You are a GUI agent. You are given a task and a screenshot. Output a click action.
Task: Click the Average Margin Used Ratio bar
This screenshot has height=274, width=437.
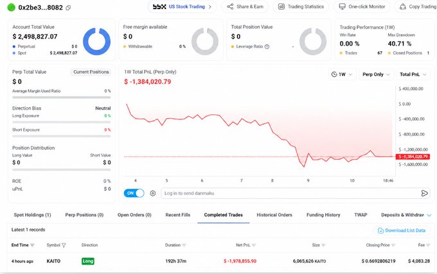click(61, 98)
